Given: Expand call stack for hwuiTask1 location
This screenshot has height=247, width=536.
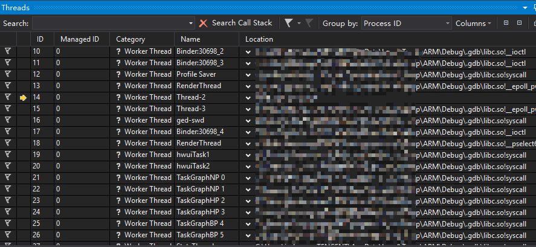Looking at the screenshot, I should (248, 155).
